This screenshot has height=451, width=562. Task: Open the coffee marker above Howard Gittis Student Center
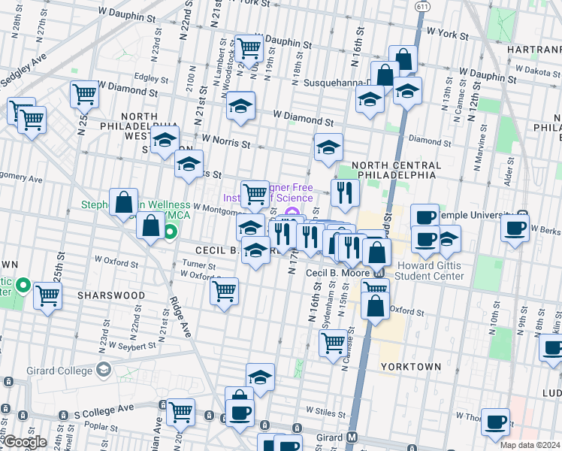click(425, 240)
